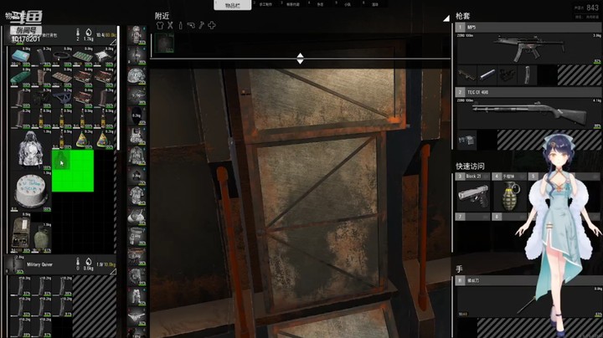The height and width of the screenshot is (338, 603).
Task: Select the grenade in quick access slot 4
Action: (x=509, y=196)
